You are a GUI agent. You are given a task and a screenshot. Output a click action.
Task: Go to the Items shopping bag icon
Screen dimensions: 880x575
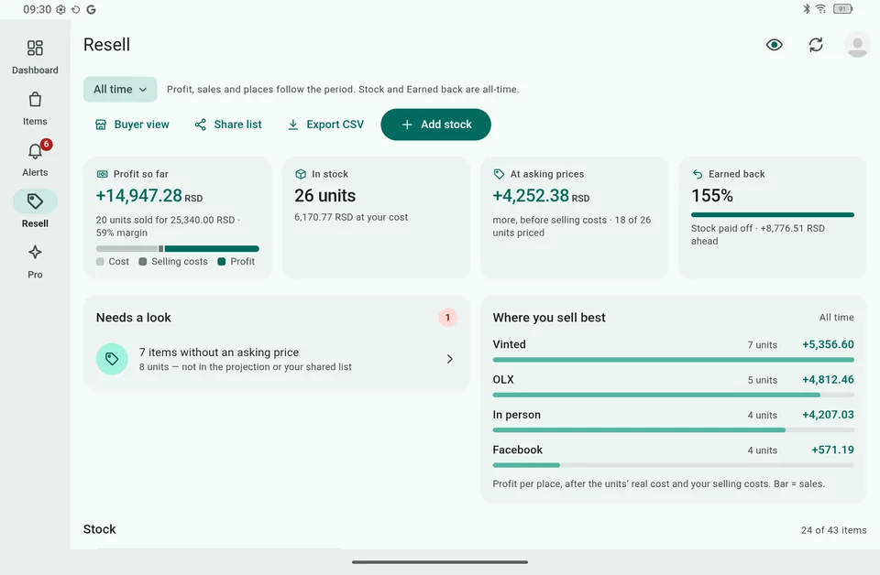click(35, 101)
